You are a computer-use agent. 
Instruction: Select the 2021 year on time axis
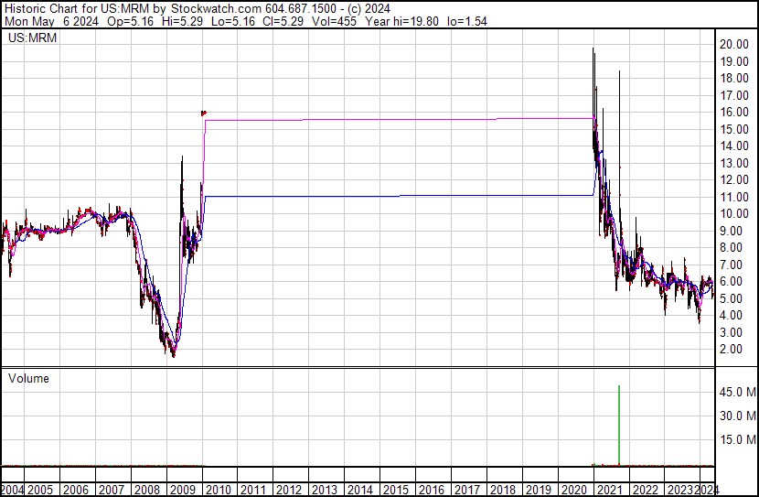point(610,490)
